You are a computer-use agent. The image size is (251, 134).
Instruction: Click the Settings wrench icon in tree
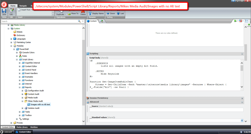20,119
